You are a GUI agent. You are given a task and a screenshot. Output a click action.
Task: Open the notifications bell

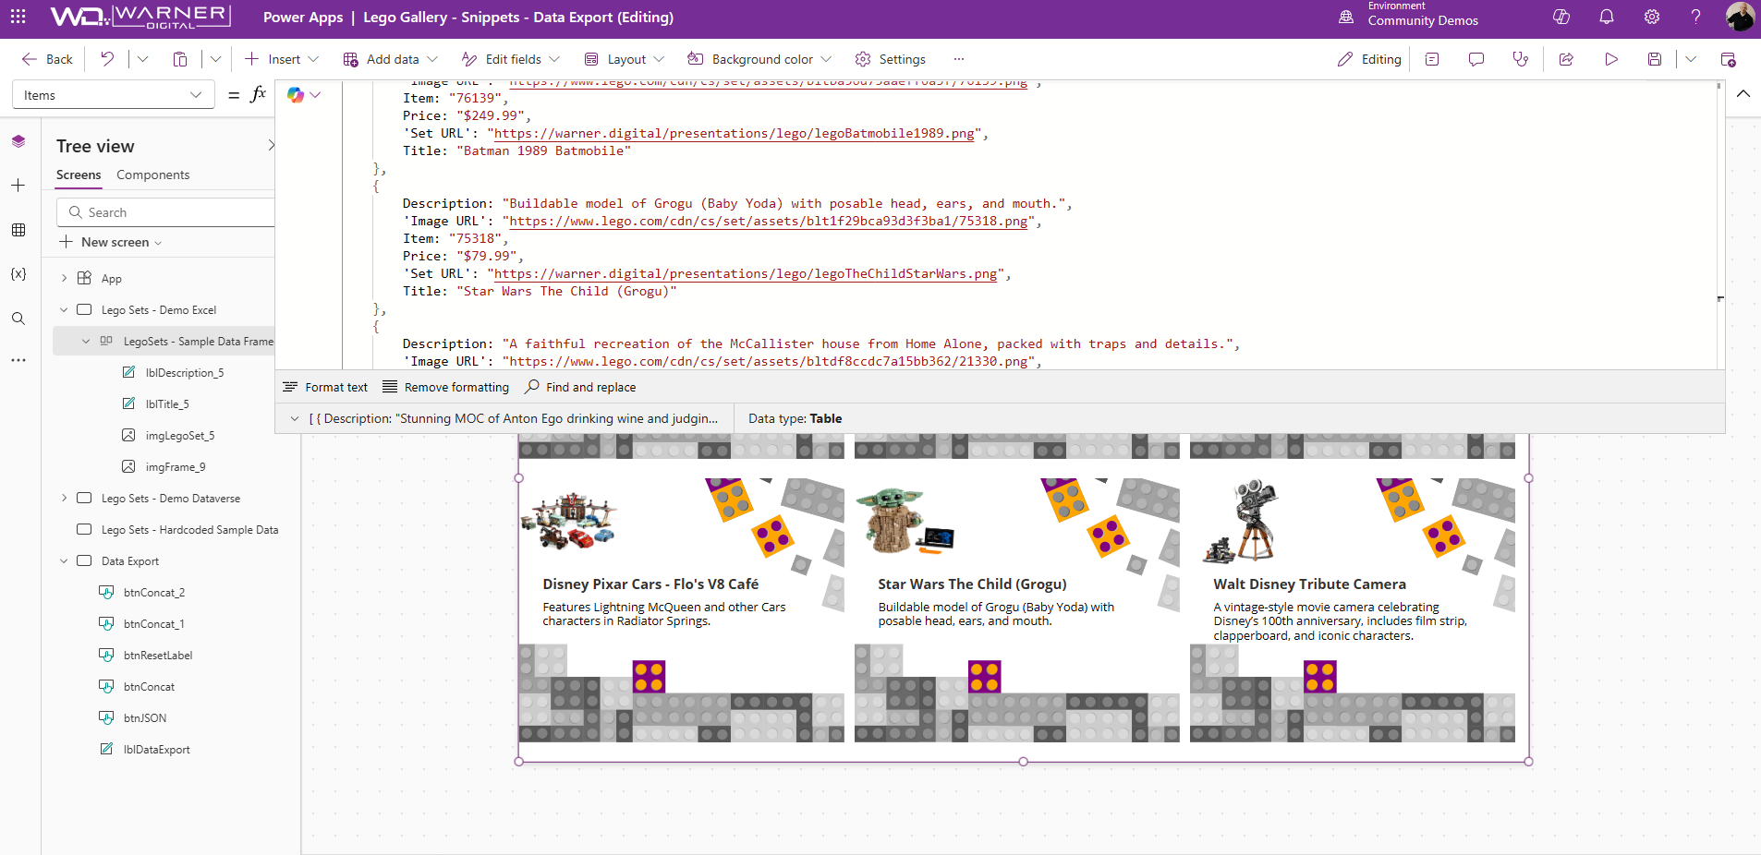click(x=1607, y=17)
